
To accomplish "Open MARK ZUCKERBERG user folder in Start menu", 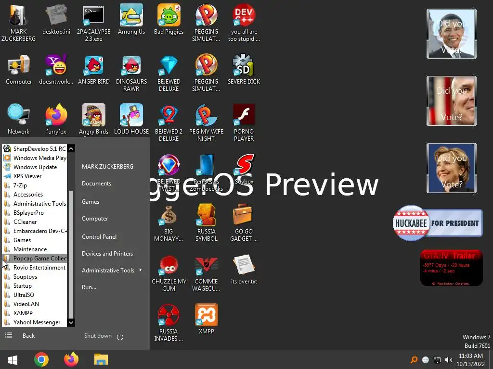I will pos(107,167).
